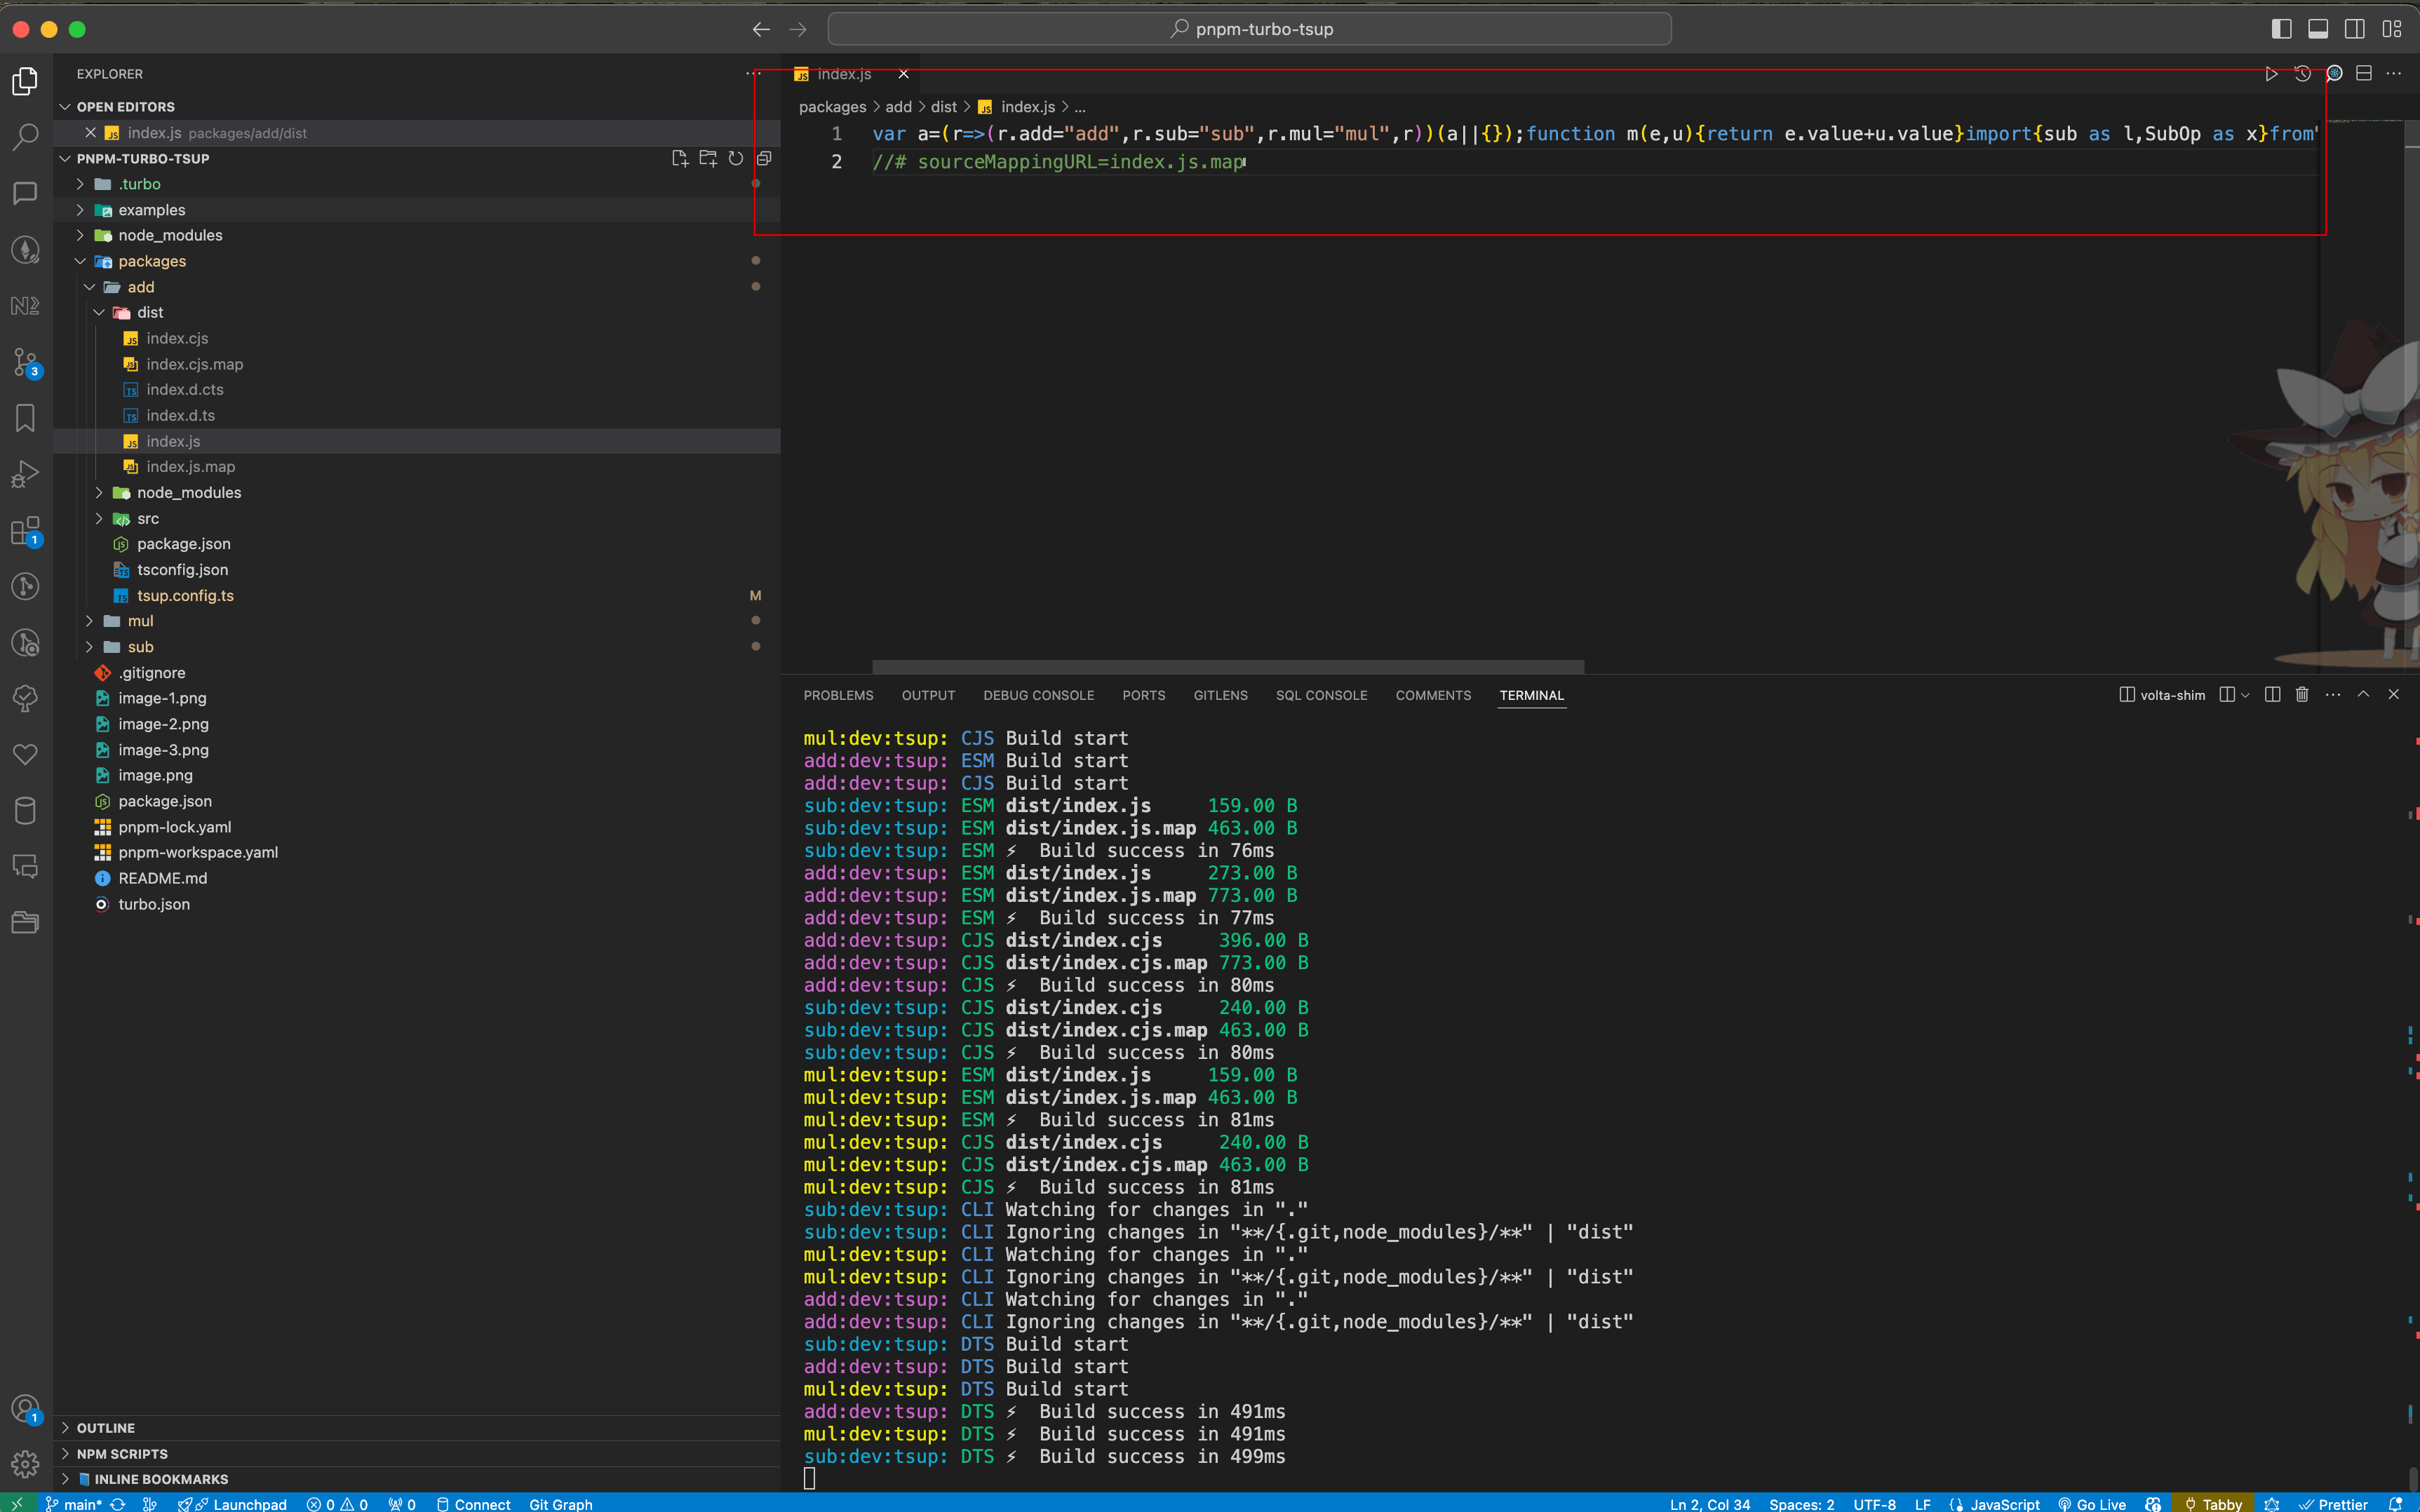2420x1512 pixels.
Task: Refresh the explorer file tree
Action: [736, 158]
